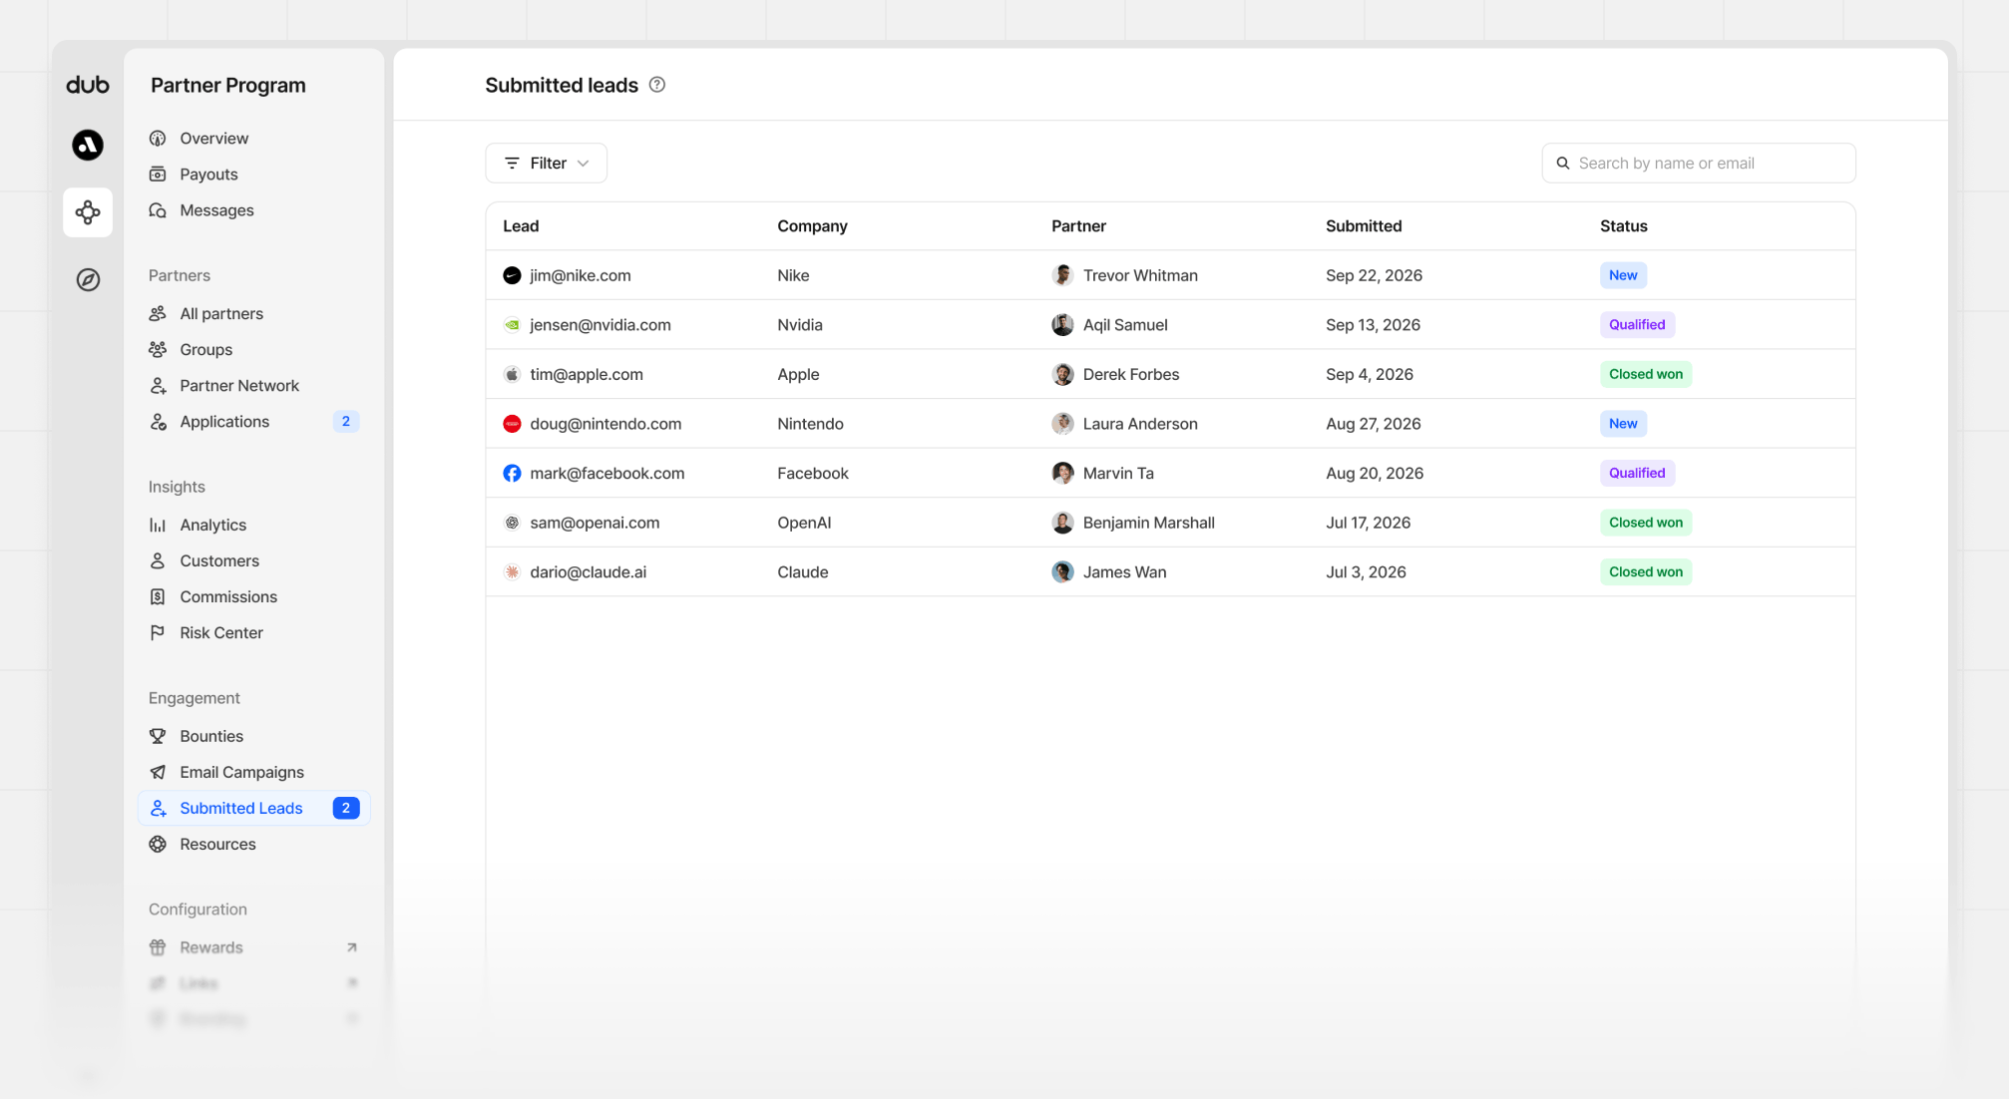Click the Submitted leads page title
This screenshot has height=1099, width=2009.
(562, 86)
